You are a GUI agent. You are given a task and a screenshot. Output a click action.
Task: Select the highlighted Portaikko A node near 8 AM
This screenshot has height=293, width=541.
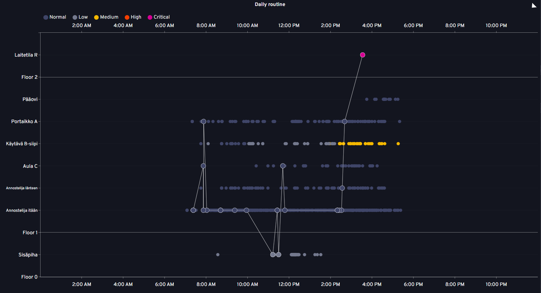pyautogui.click(x=203, y=121)
